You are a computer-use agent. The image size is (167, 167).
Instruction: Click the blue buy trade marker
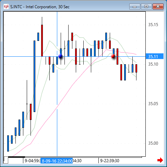click(60, 56)
